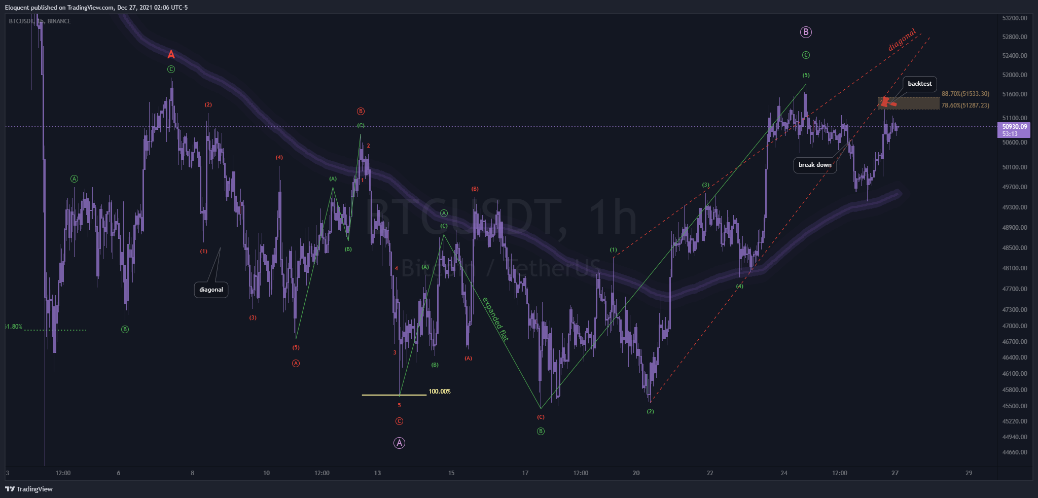Click the 49300.00 price axis label
The image size is (1038, 498).
(1015, 207)
